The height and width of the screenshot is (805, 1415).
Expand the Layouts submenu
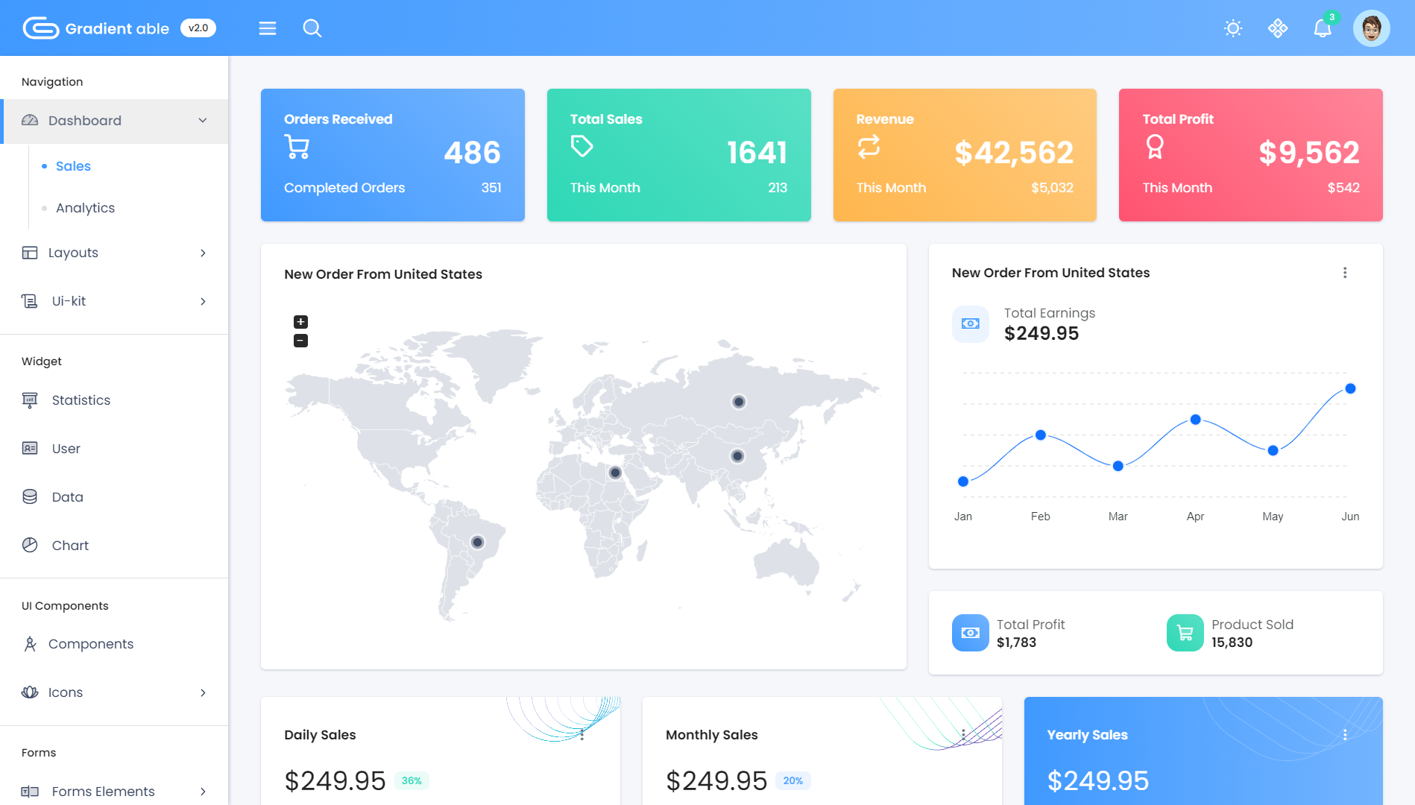point(115,253)
